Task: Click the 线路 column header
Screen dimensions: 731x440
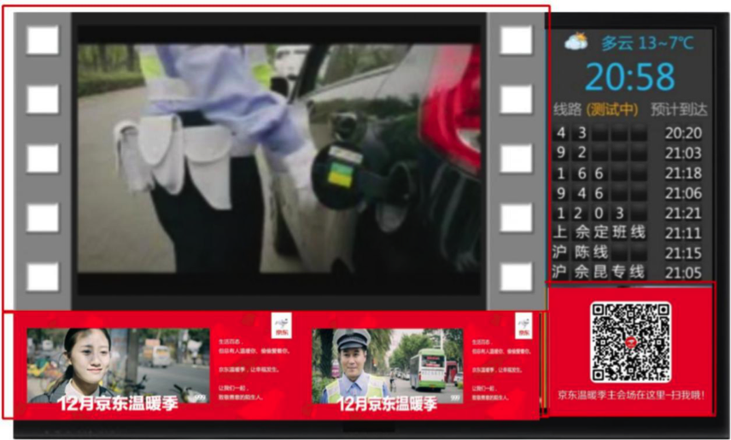Action: (566, 109)
